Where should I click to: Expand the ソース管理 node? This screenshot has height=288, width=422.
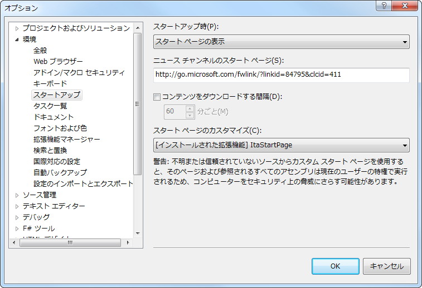pos(17,195)
